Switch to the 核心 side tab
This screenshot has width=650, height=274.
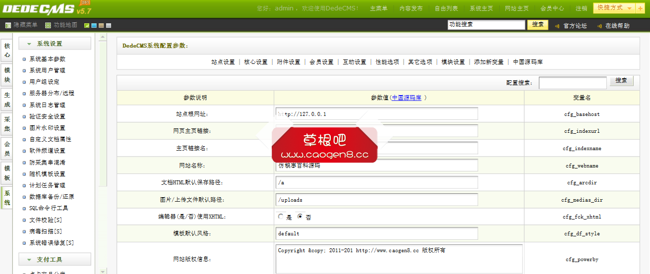click(x=7, y=50)
